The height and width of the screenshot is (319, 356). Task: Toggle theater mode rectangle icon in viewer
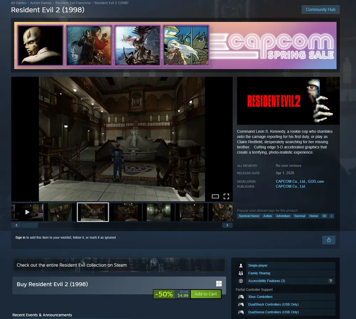pyautogui.click(x=215, y=196)
